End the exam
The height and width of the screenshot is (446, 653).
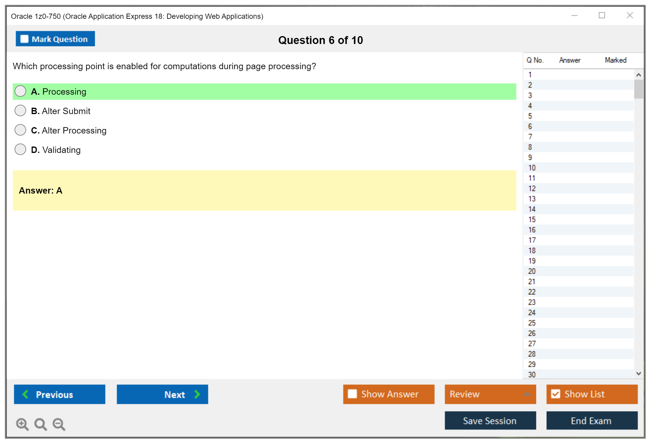(592, 421)
